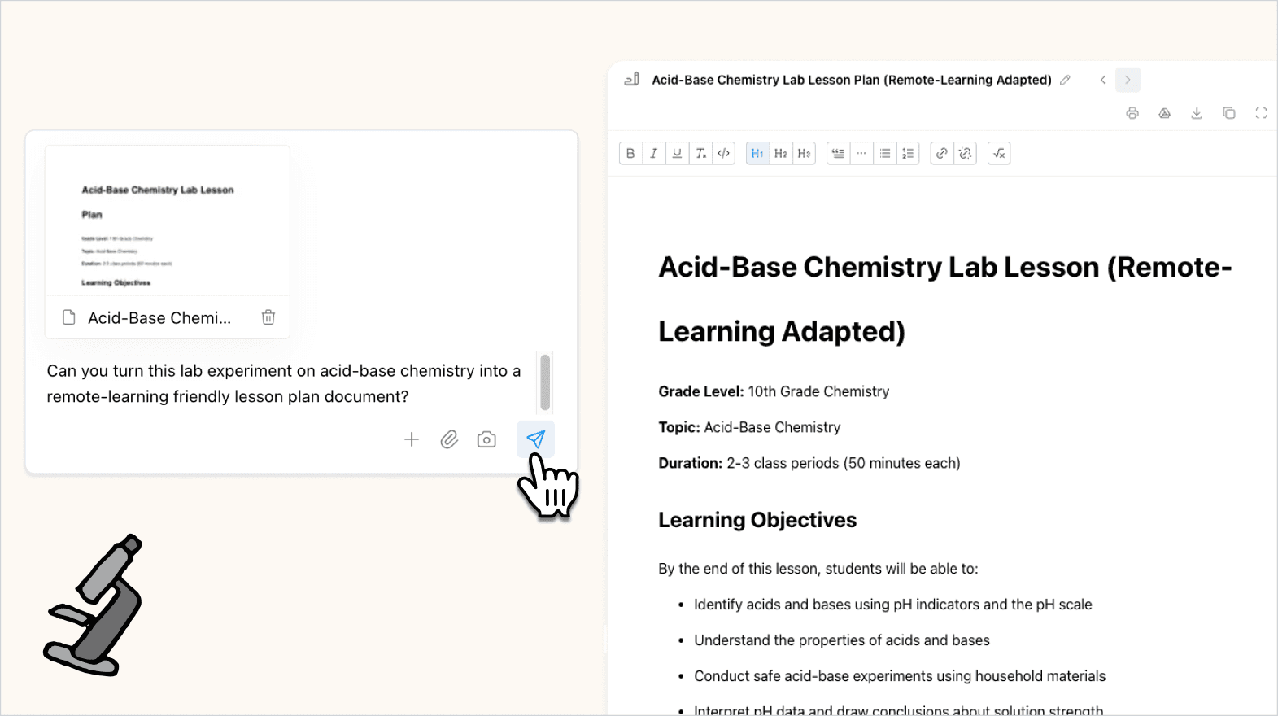Insert a math formula

[999, 153]
